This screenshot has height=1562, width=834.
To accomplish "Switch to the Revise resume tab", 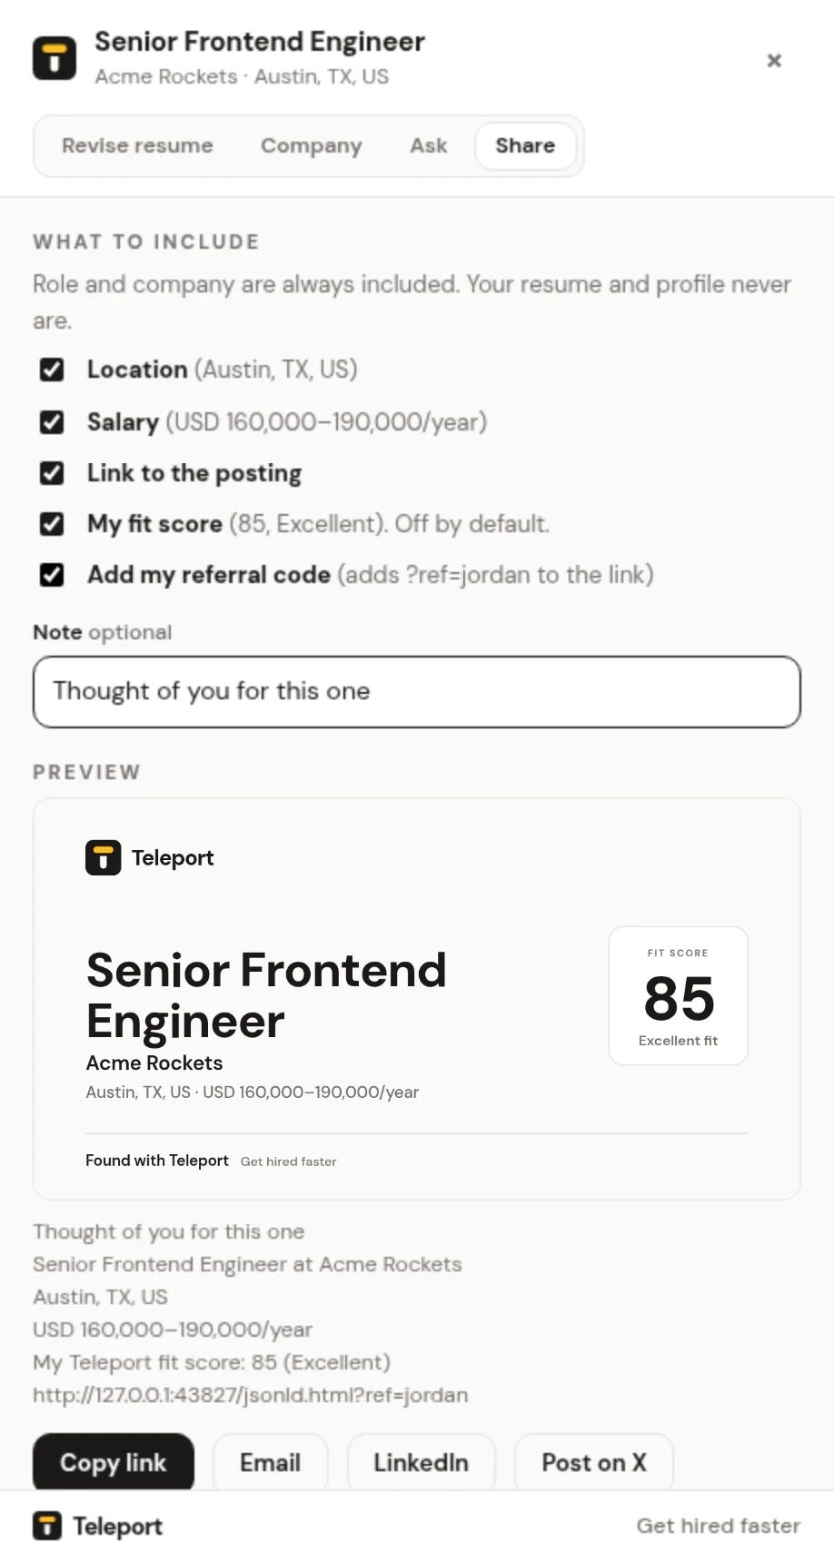I will tap(137, 145).
